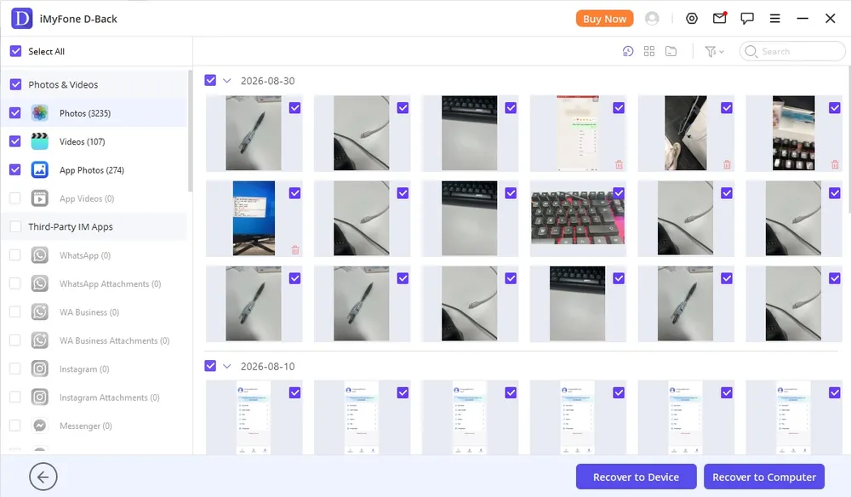Click the Videos clapperboard icon
This screenshot has width=851, height=497.
coord(40,141)
